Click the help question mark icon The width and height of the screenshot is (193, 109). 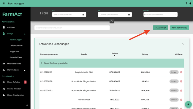click(186, 4)
